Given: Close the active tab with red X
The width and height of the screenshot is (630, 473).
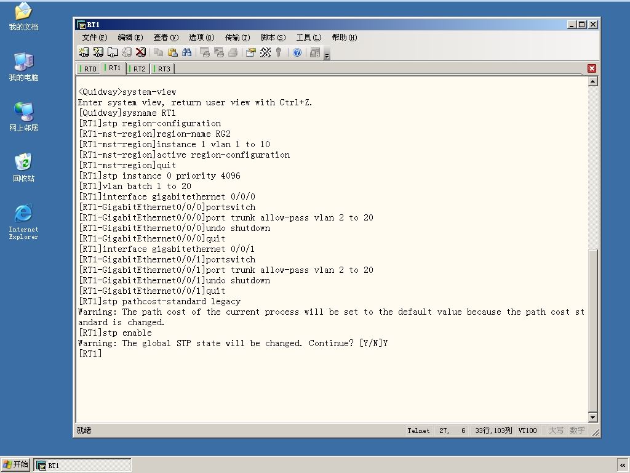Looking at the screenshot, I should [591, 68].
